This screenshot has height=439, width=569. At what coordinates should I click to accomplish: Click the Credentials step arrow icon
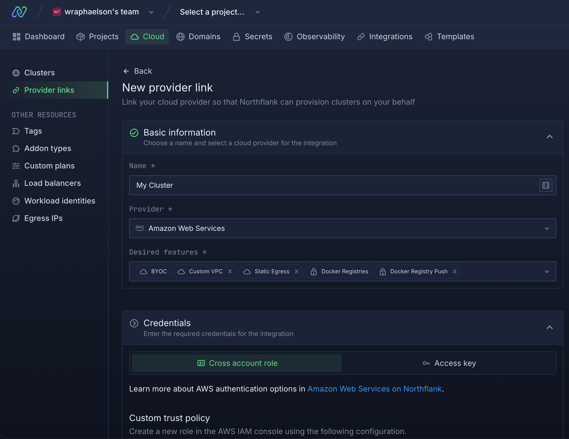(x=134, y=323)
